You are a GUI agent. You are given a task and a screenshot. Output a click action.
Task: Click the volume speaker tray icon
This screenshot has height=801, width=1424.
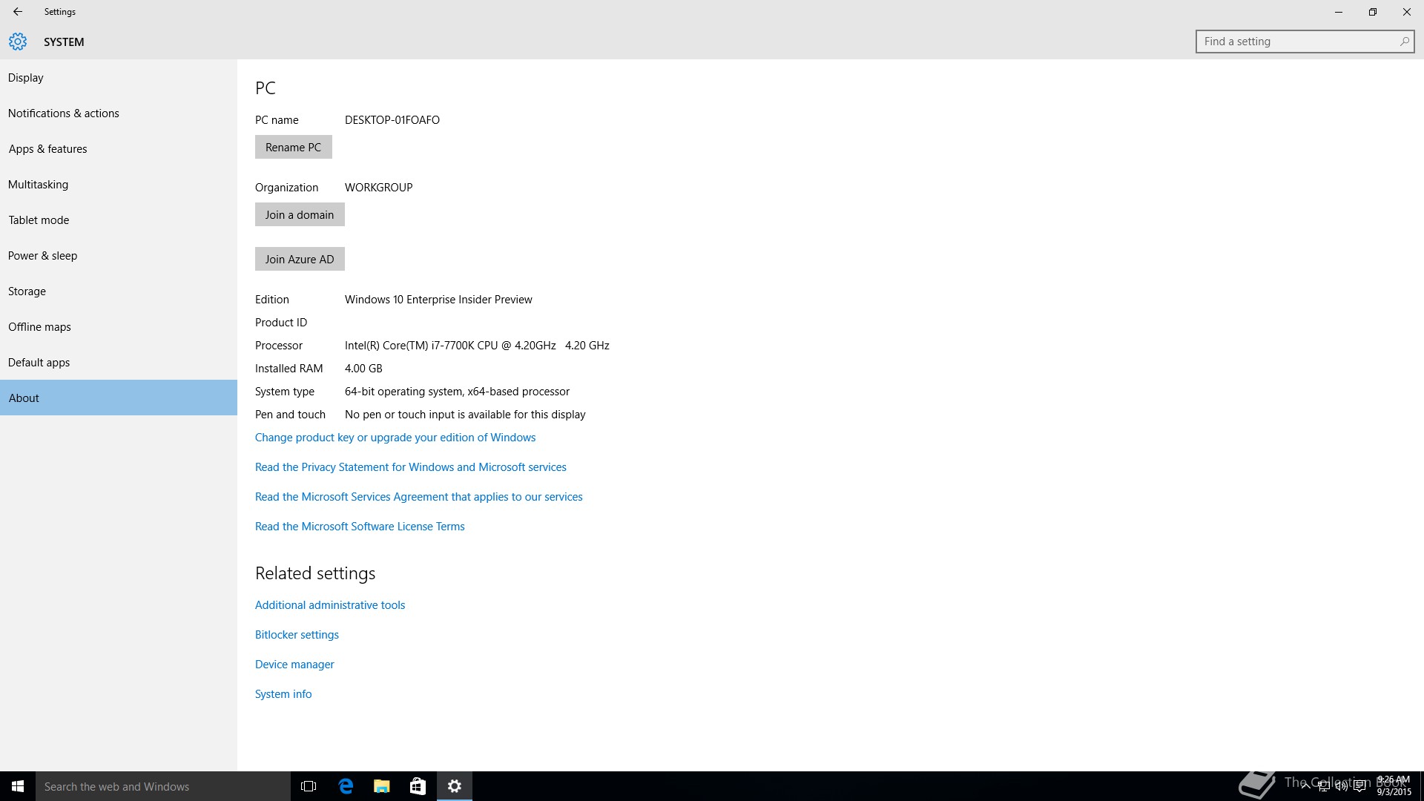[1341, 786]
